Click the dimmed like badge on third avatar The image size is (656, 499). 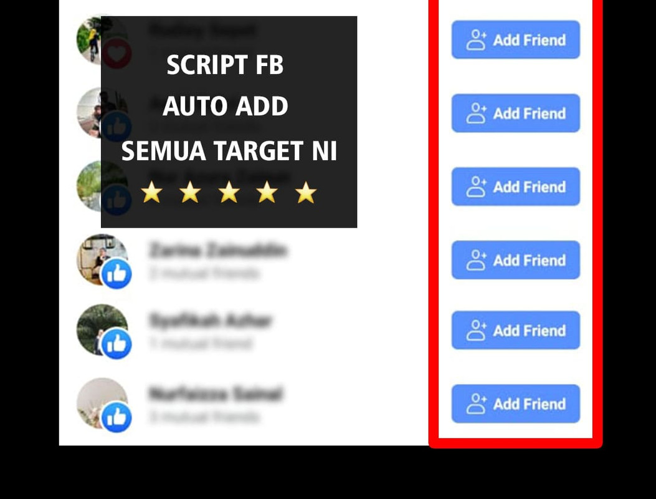pyautogui.click(x=116, y=200)
